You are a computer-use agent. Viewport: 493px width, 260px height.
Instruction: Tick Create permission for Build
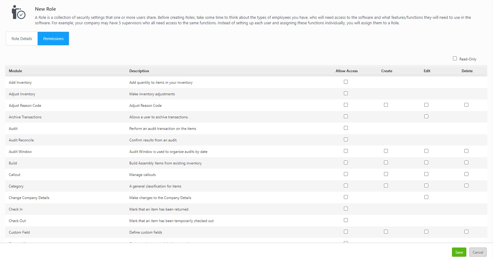click(386, 163)
